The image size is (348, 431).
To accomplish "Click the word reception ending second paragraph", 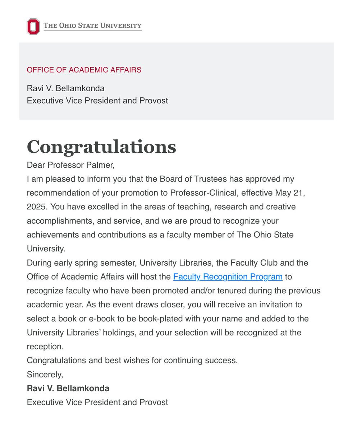I will (x=45, y=347).
